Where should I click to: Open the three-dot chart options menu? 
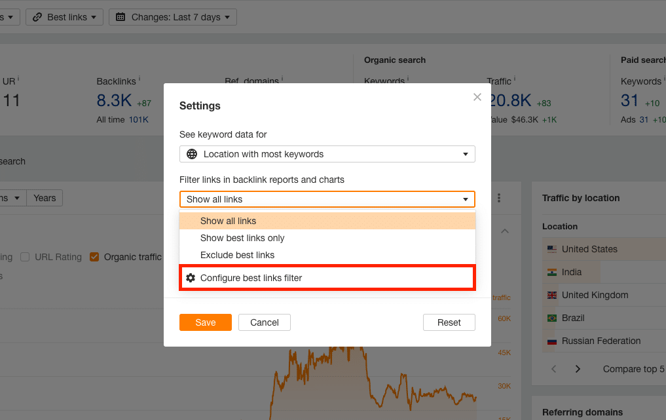click(499, 198)
